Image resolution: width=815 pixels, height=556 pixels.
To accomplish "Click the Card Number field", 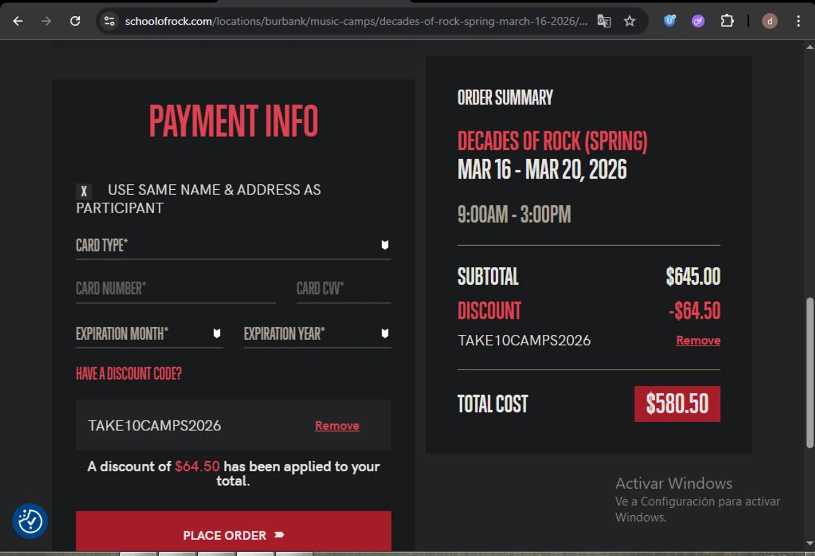I will point(175,289).
